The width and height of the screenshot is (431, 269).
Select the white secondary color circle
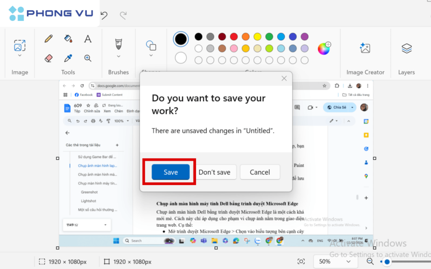pos(181,58)
